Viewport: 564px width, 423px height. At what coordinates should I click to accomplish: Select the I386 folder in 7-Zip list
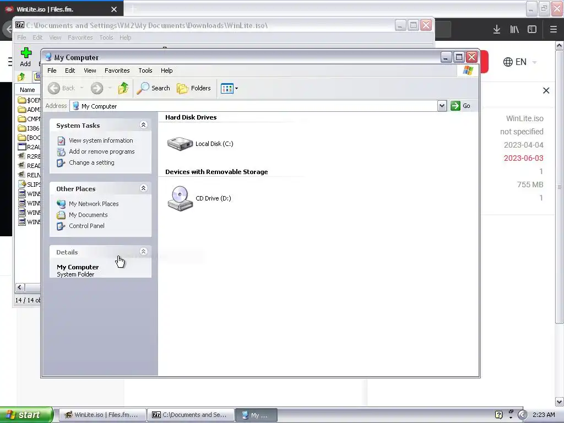point(29,128)
